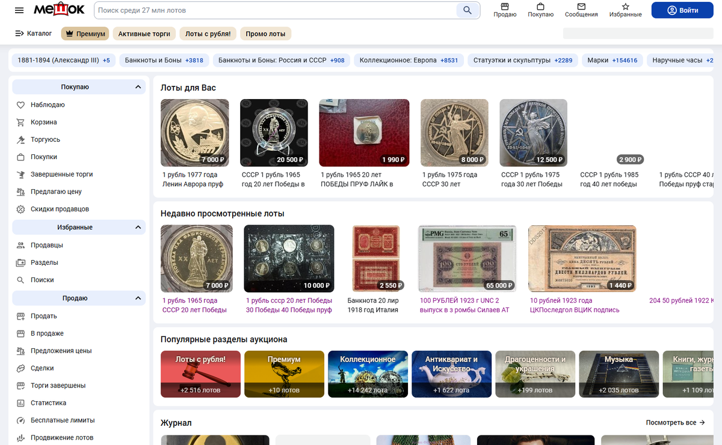The width and height of the screenshot is (722, 445).
Task: Click the search magnifier button
Action: click(467, 10)
